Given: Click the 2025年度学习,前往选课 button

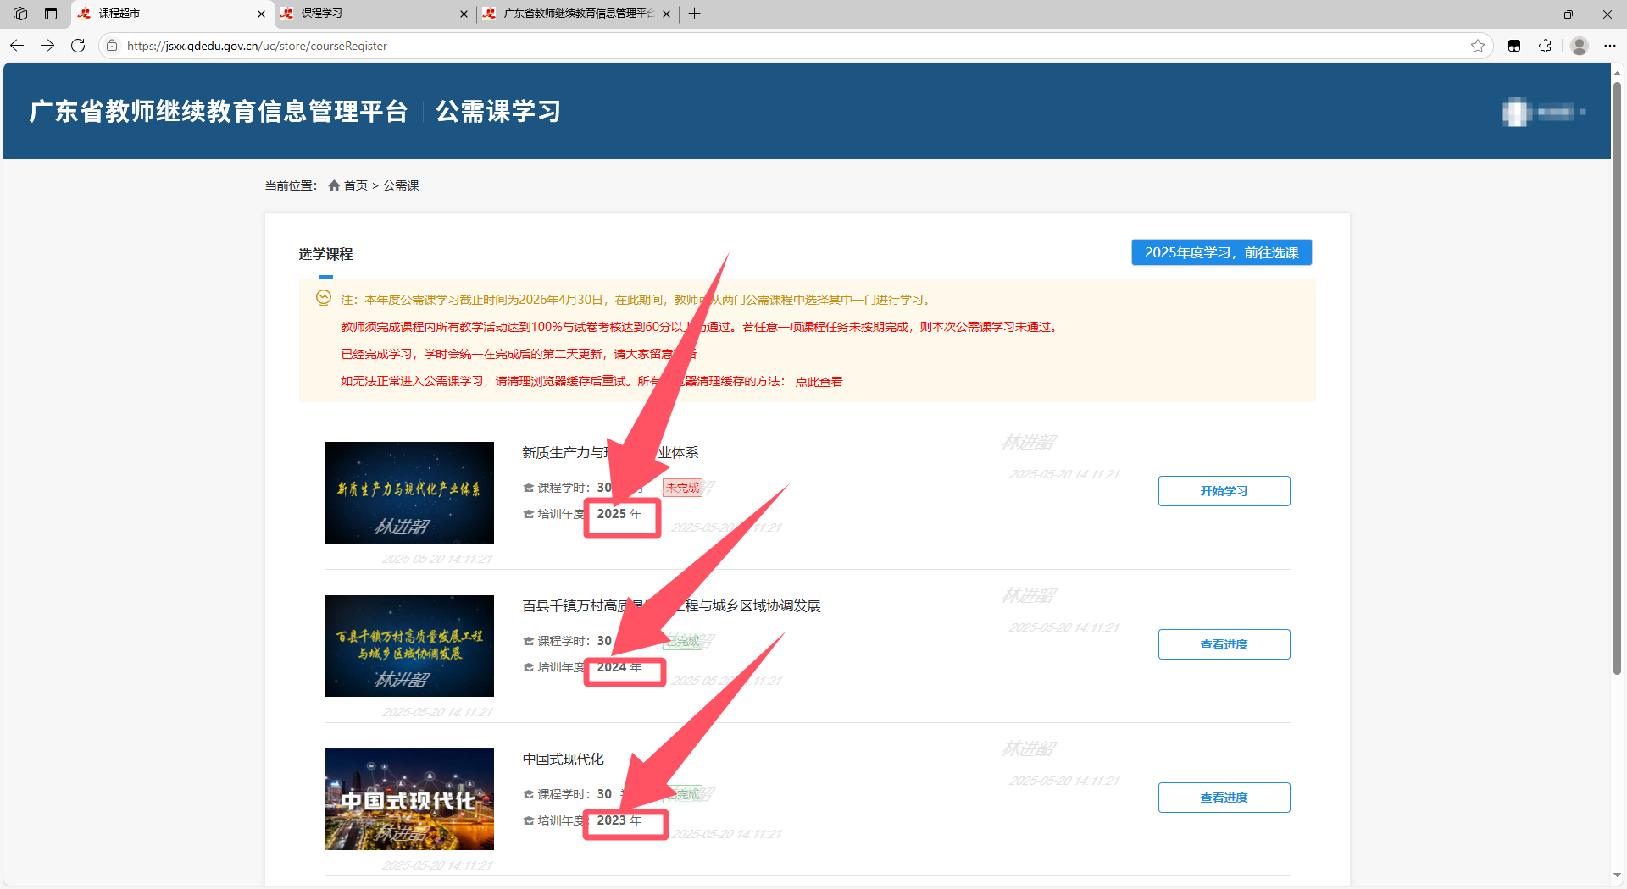Looking at the screenshot, I should pyautogui.click(x=1221, y=252).
